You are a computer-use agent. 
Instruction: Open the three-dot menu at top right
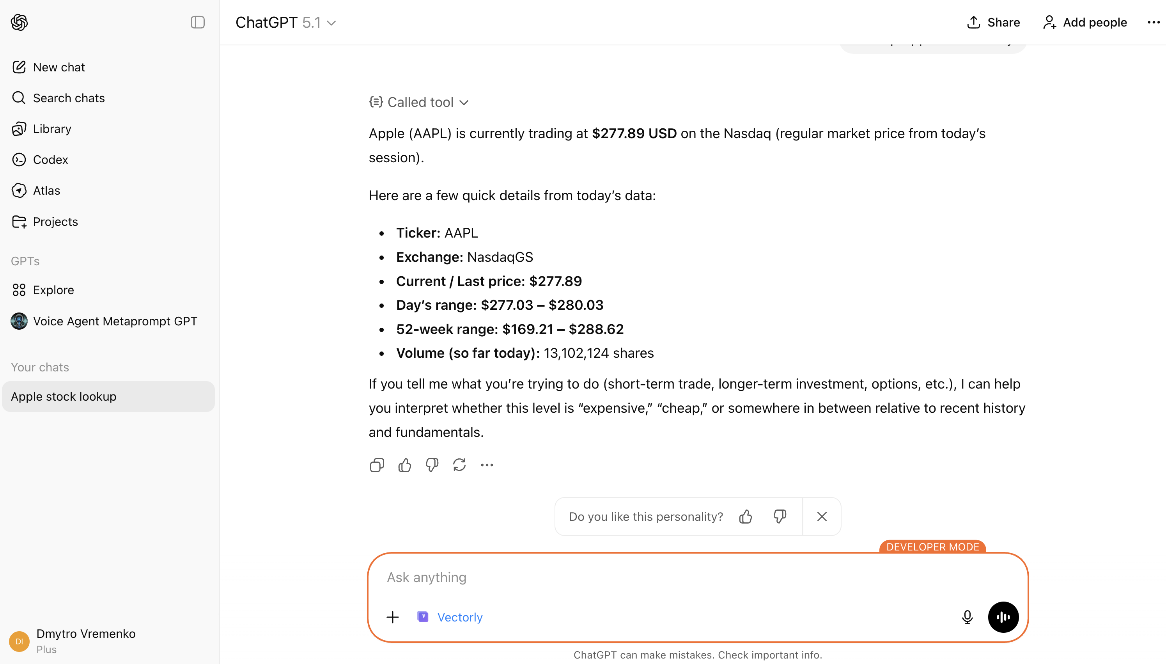(x=1153, y=22)
